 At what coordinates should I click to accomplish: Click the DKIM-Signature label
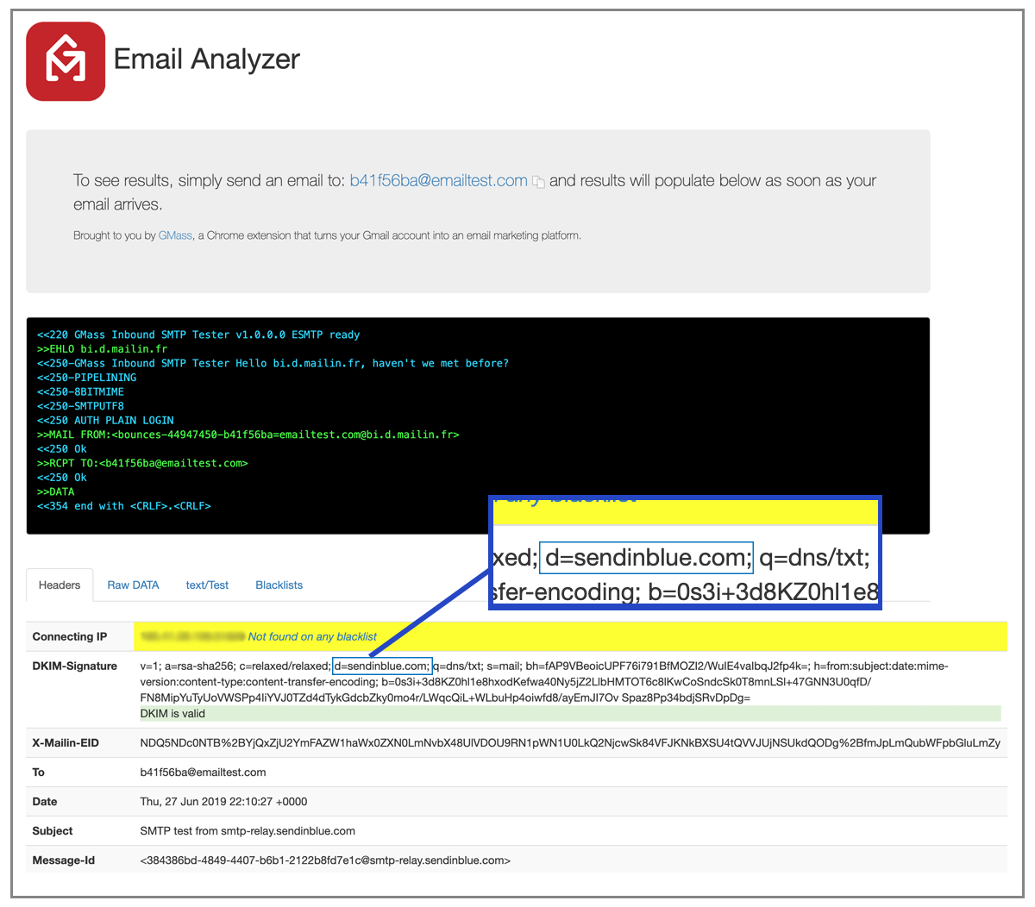(75, 666)
